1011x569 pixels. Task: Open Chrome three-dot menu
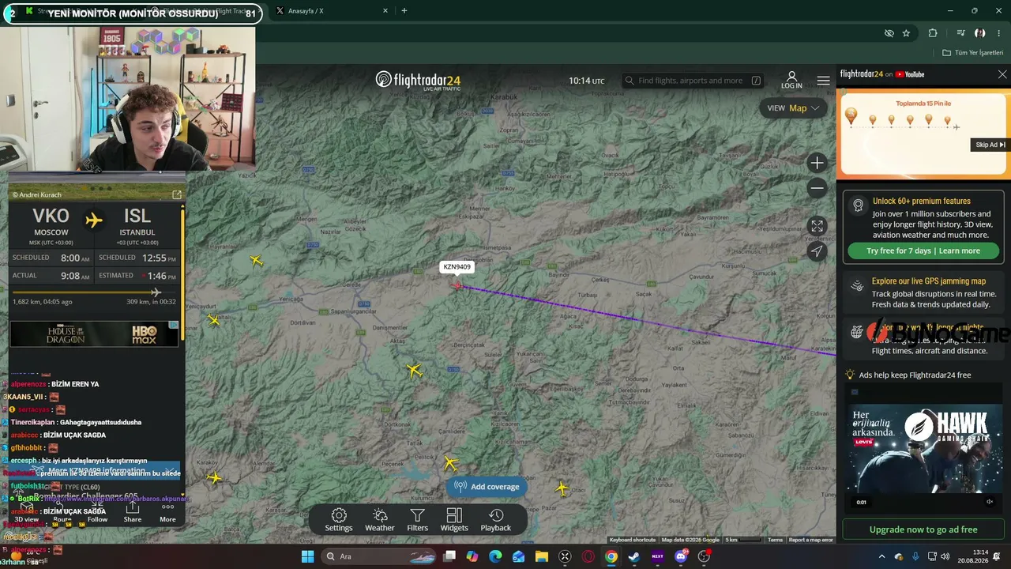coord(1000,33)
